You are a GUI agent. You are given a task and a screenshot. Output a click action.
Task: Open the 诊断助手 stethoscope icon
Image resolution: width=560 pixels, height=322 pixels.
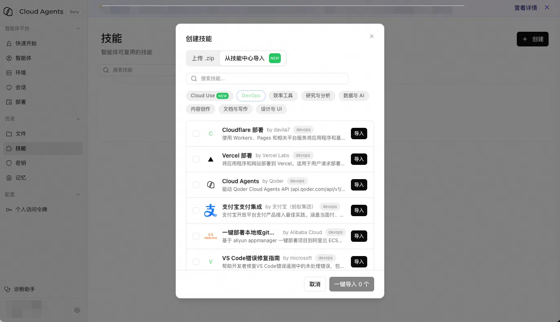click(7, 289)
